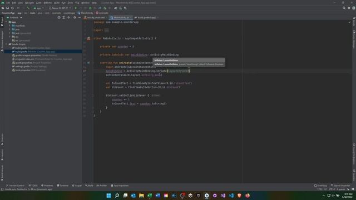The height and width of the screenshot is (200, 356).
Task: Open the Project panel options gear
Action: (75, 17)
